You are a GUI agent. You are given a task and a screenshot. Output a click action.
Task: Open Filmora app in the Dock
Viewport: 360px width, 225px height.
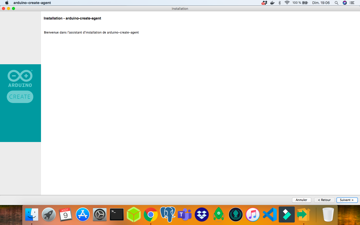287,214
